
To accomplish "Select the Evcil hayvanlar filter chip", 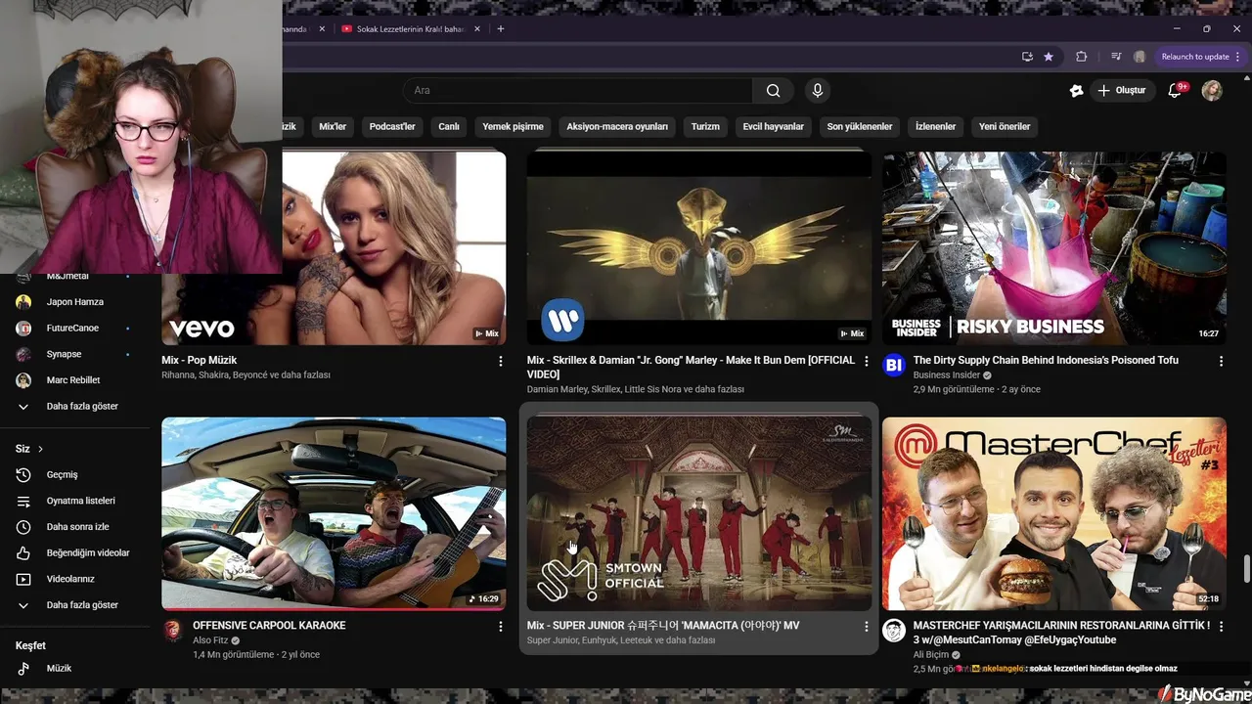I will tap(773, 126).
